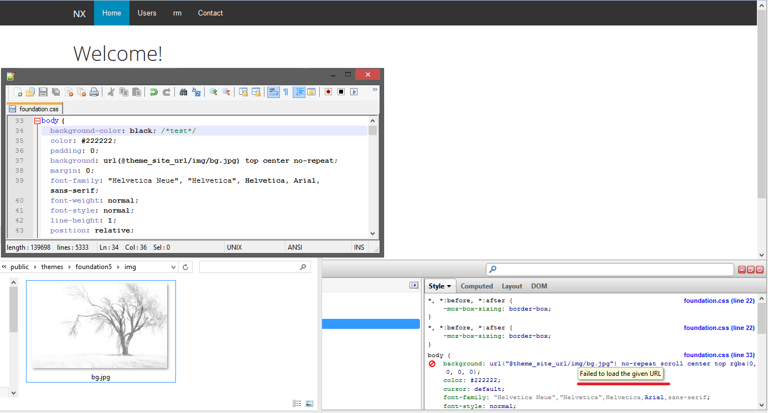Click the Contact link in navbar

pos(210,13)
